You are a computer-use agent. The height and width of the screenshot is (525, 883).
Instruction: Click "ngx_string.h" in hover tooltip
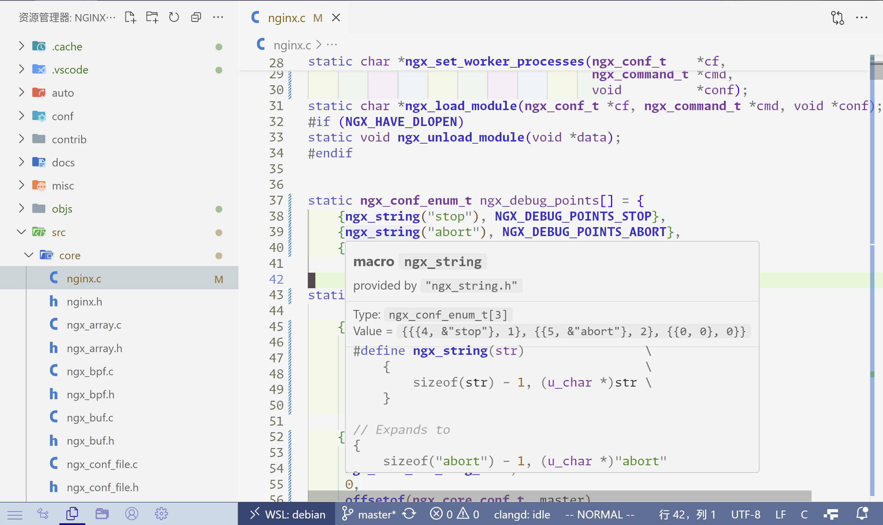coord(471,285)
